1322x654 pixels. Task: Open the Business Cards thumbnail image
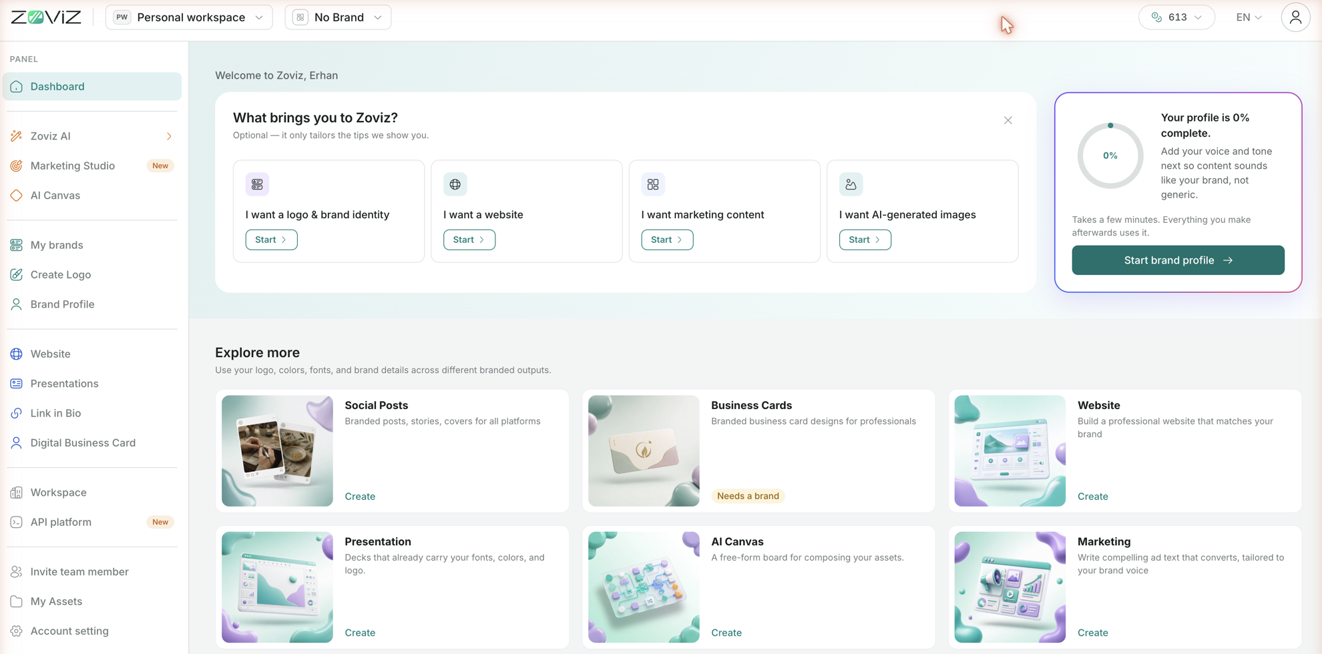[x=644, y=451]
